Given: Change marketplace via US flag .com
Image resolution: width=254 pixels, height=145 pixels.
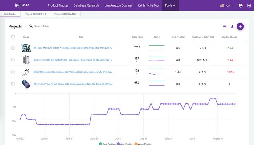Looking at the screenshot, I should [x=226, y=5].
